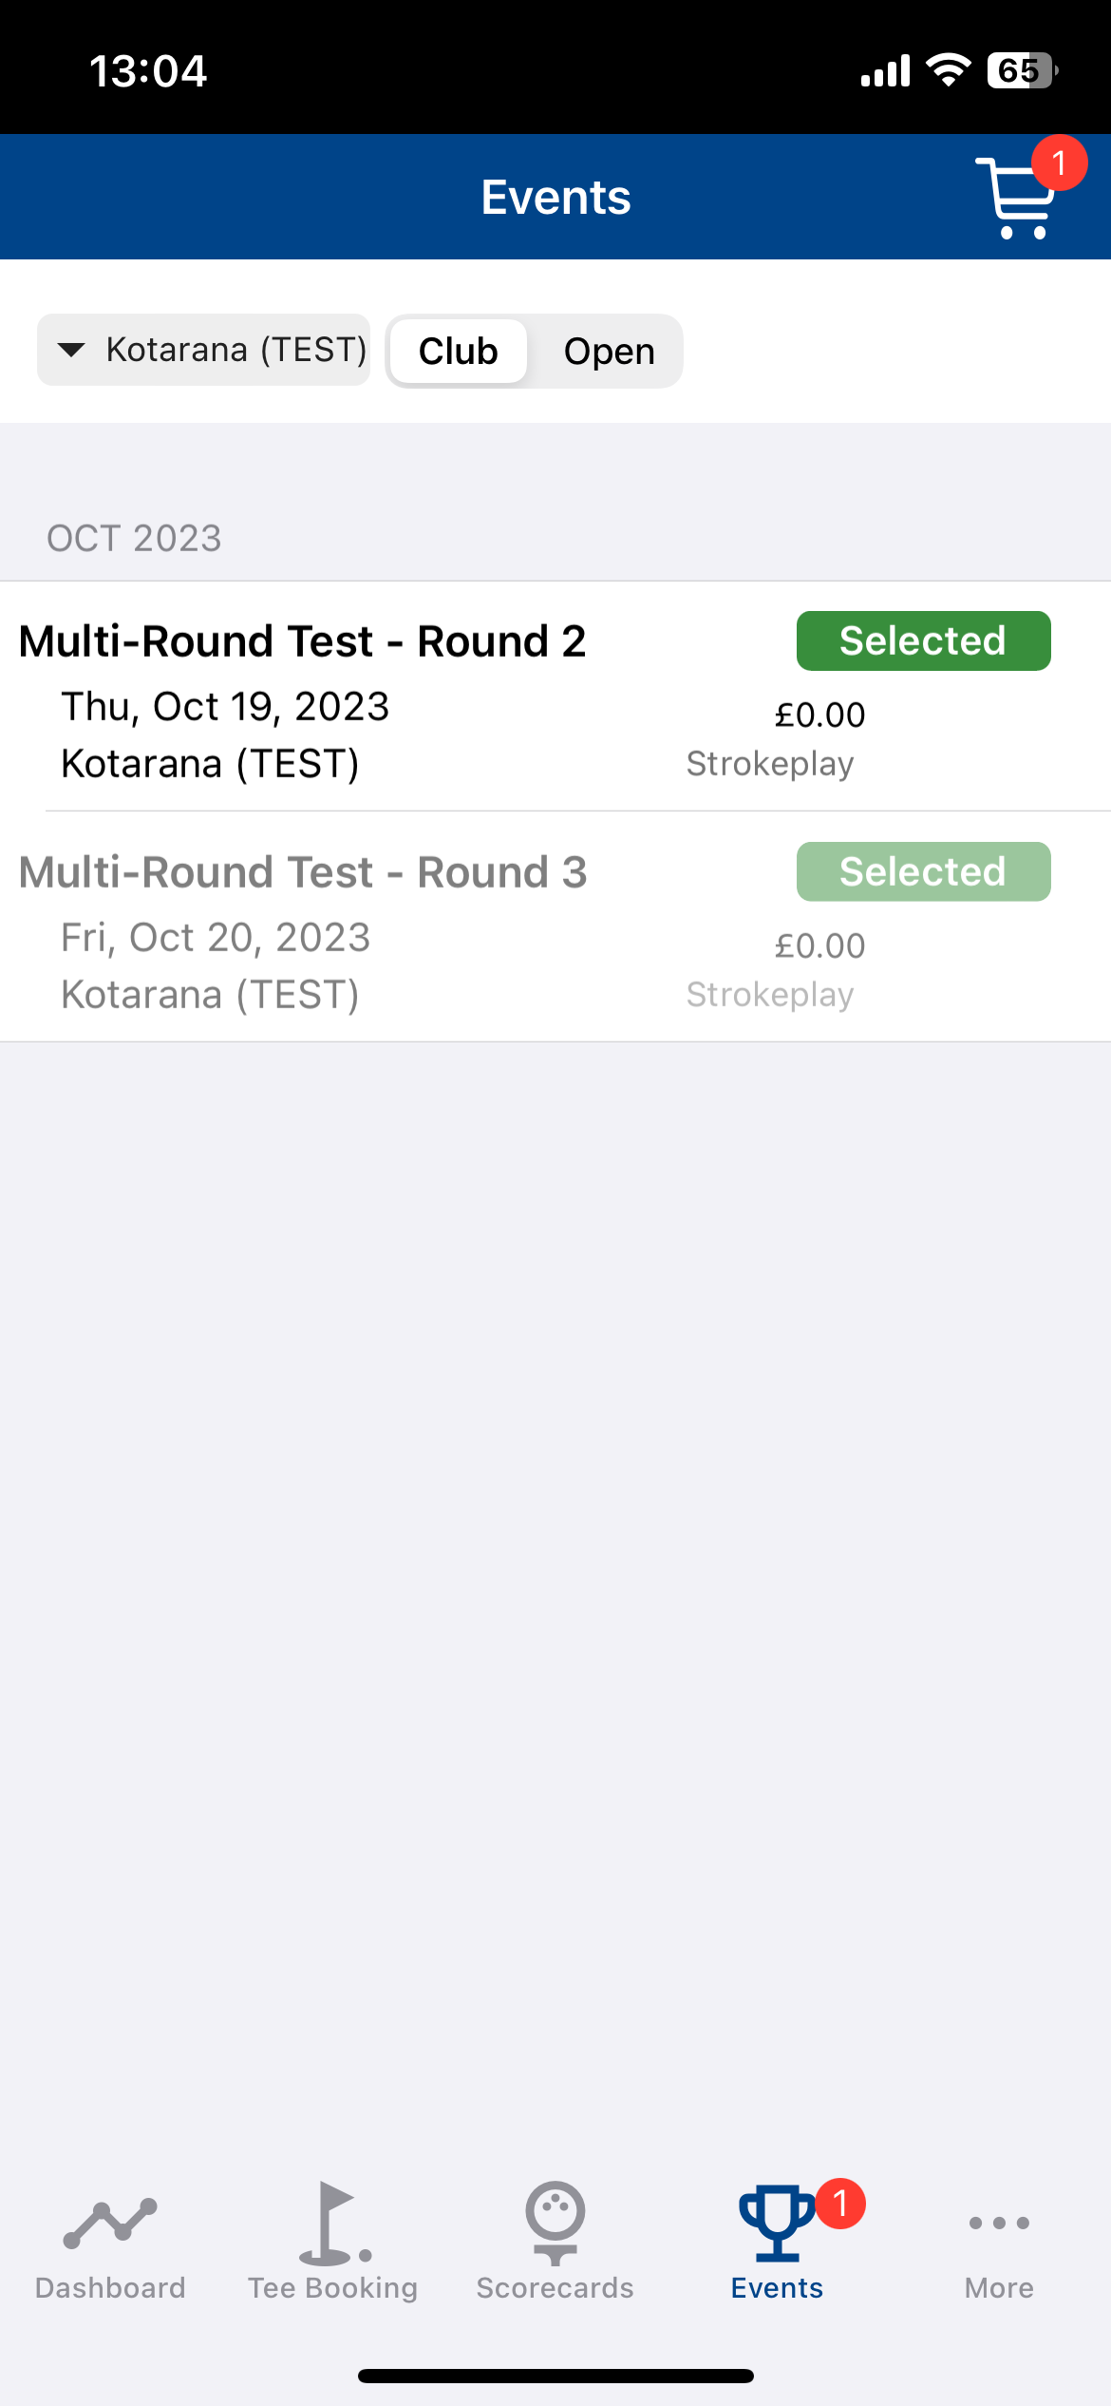1111x2406 pixels.
Task: Select the Thu, Oct 19, 2023 date line
Action: [x=225, y=707]
